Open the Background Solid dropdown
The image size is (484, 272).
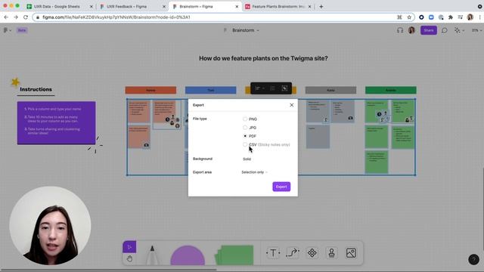coord(247,159)
